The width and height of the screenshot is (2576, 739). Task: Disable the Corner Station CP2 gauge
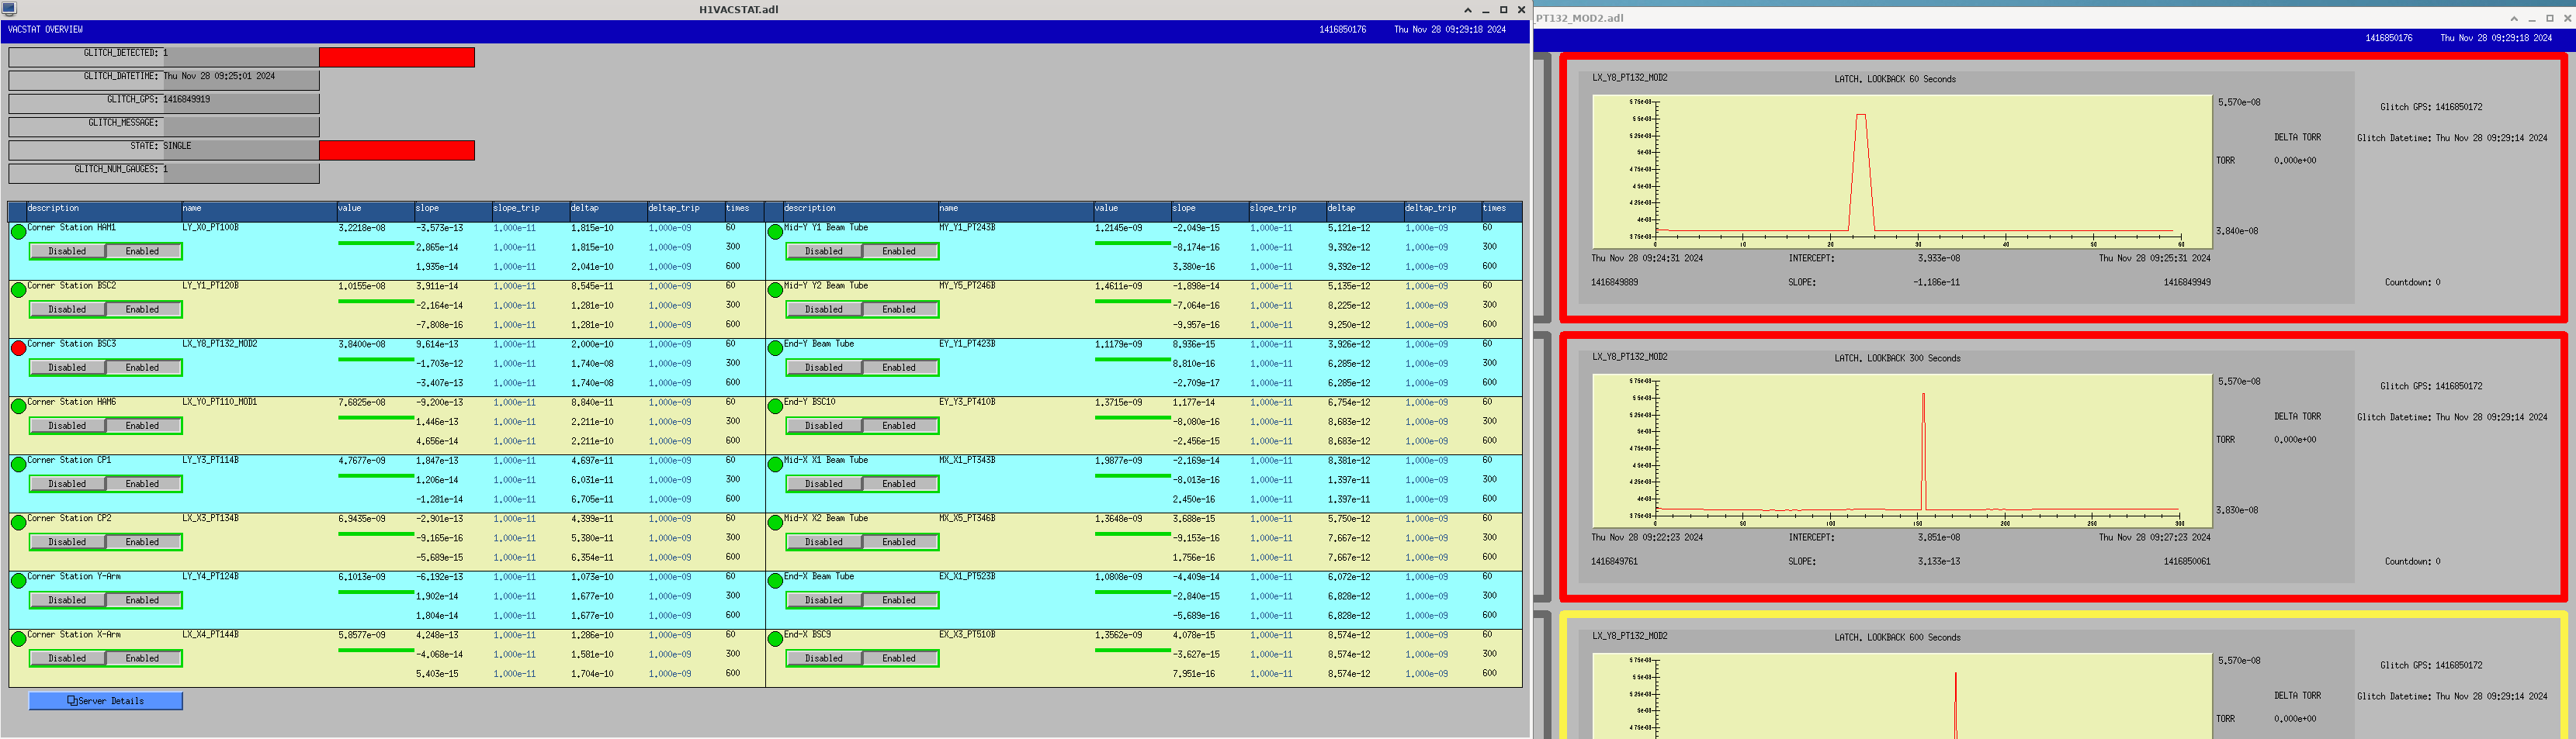[x=67, y=542]
